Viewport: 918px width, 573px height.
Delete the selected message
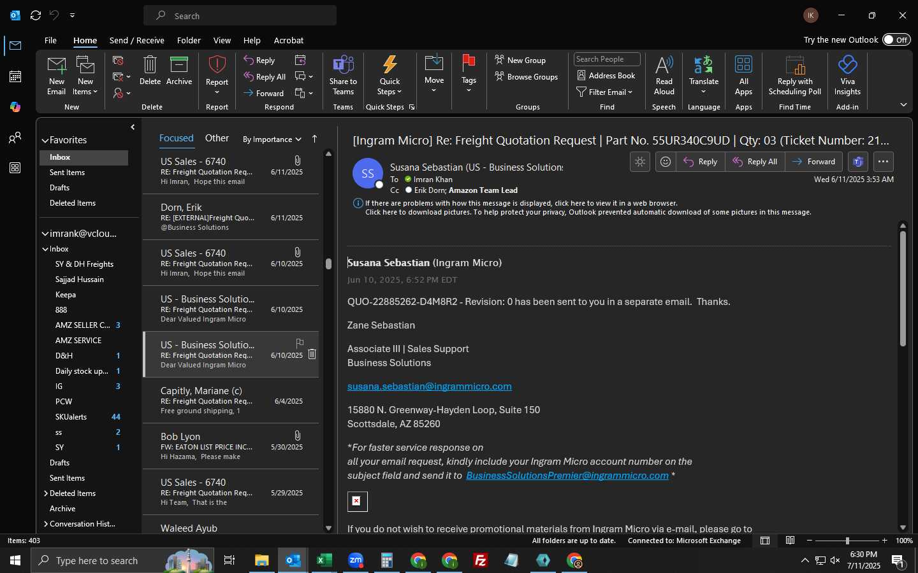click(x=150, y=71)
